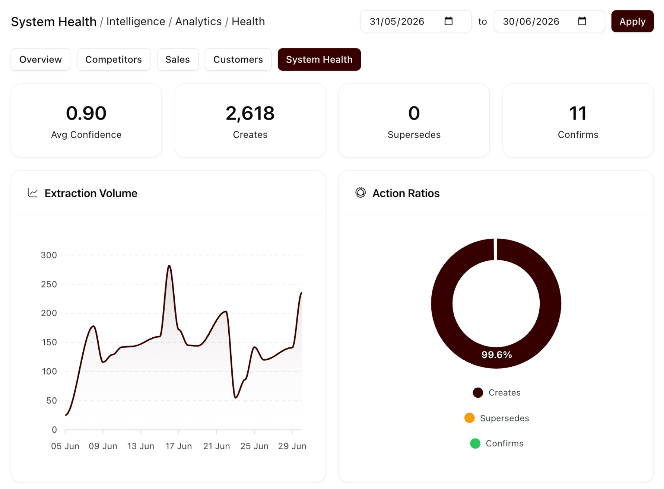Select the Sales tab
This screenshot has width=664, height=489.
[x=177, y=59]
